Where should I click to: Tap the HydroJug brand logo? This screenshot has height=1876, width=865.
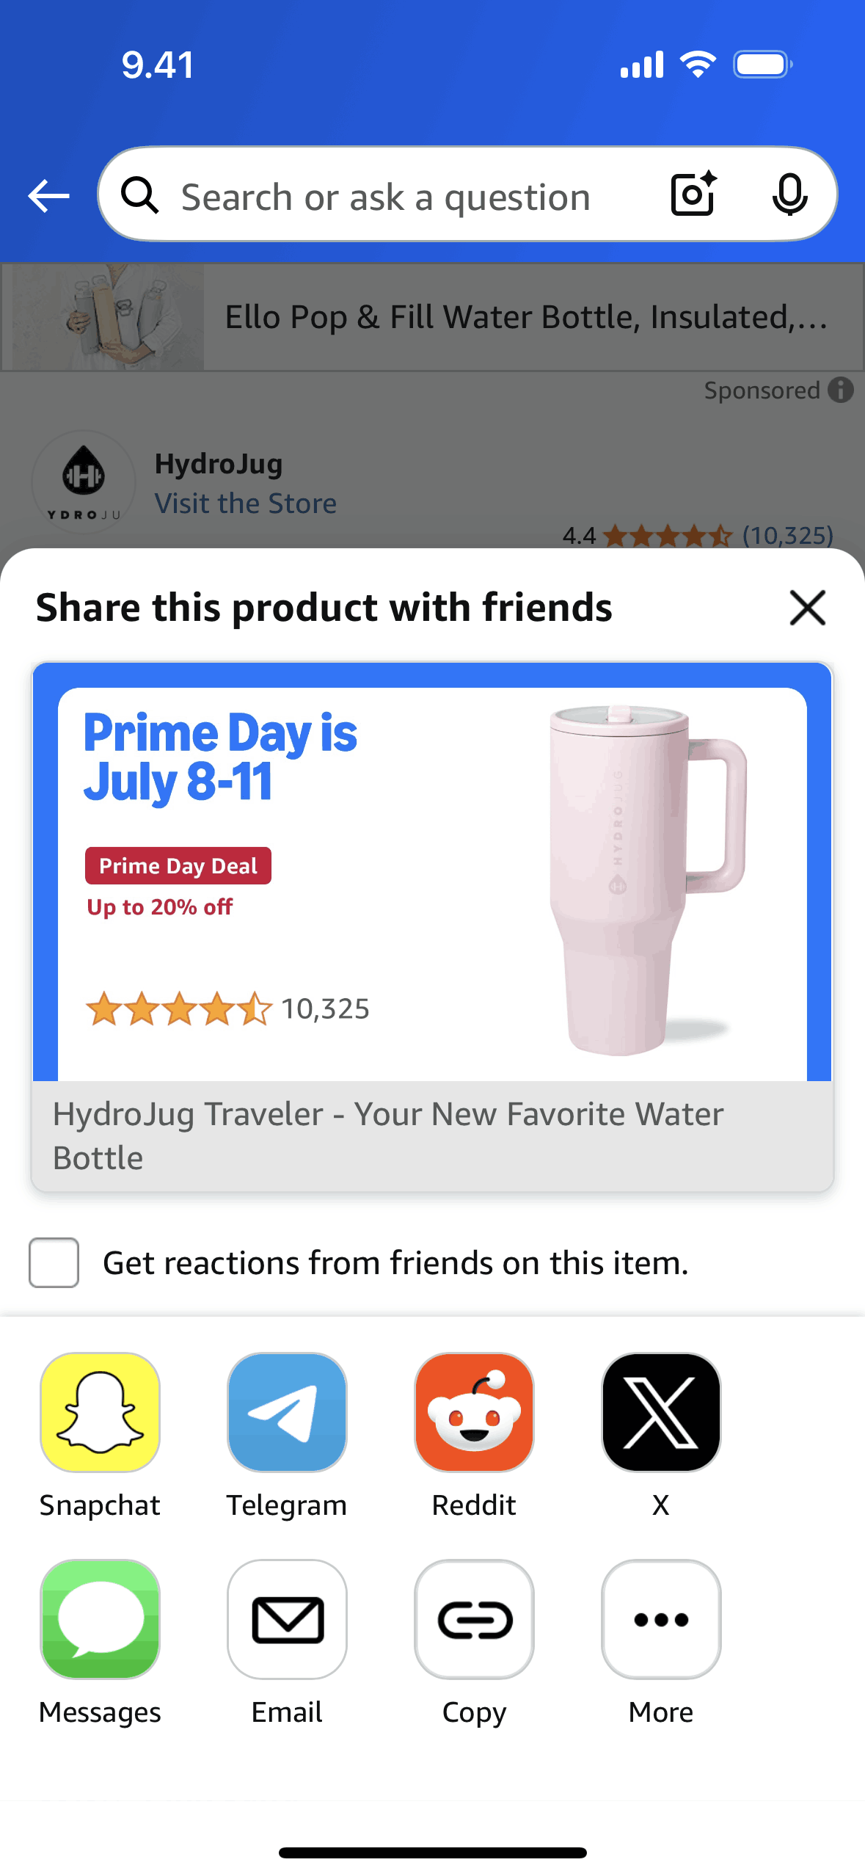(x=84, y=481)
